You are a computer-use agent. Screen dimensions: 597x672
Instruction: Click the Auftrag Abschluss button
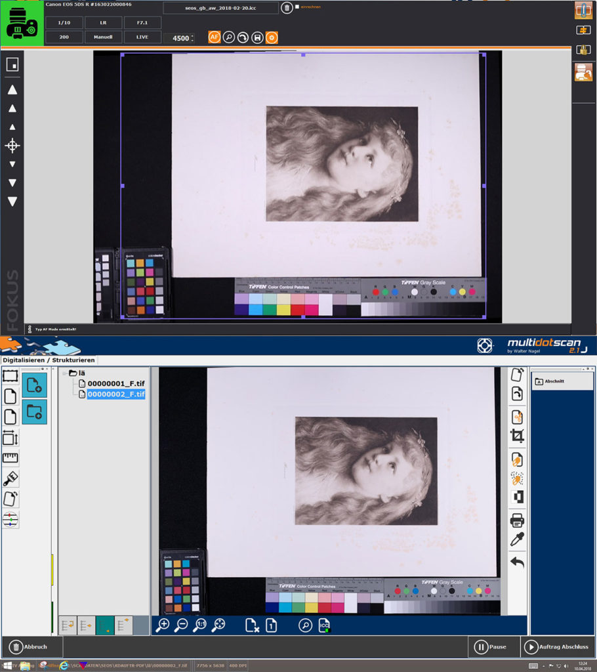tap(558, 647)
